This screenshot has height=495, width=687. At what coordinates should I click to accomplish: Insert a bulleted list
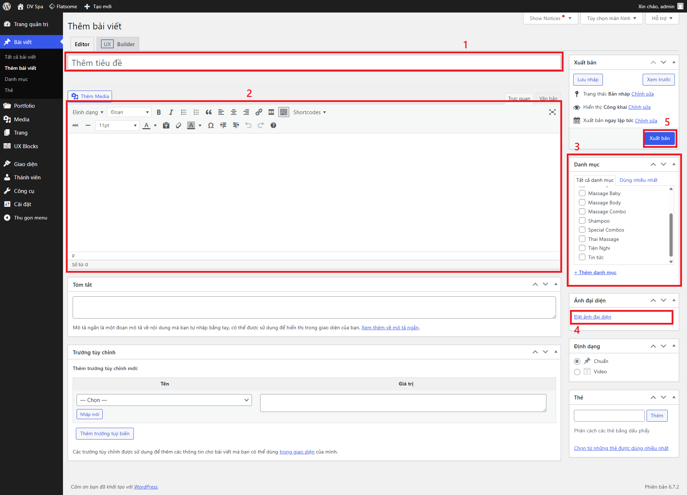pyautogui.click(x=184, y=112)
